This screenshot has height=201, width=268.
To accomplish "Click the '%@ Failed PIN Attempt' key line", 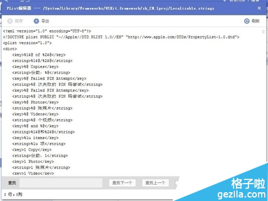I will (x=49, y=79).
